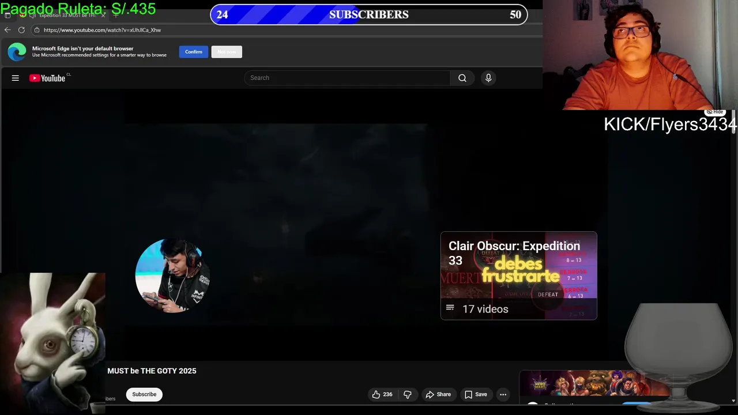Click the Microsoft Edge logo in banner
738x415 pixels.
click(17, 52)
